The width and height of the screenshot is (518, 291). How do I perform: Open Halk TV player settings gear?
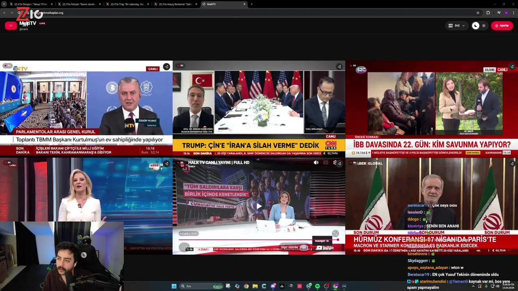334,162
